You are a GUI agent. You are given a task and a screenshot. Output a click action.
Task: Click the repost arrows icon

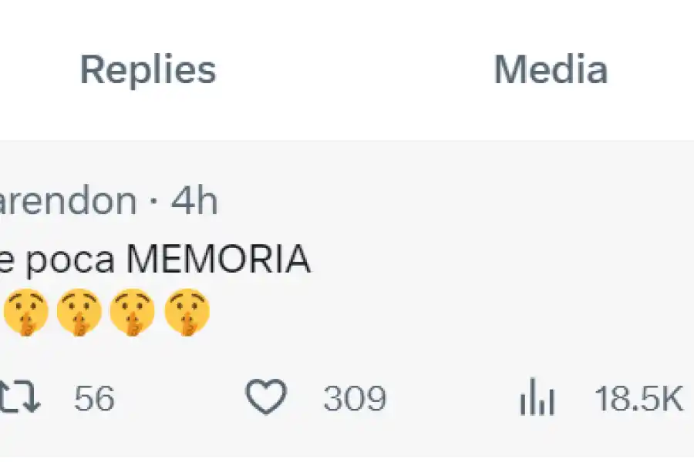(20, 399)
